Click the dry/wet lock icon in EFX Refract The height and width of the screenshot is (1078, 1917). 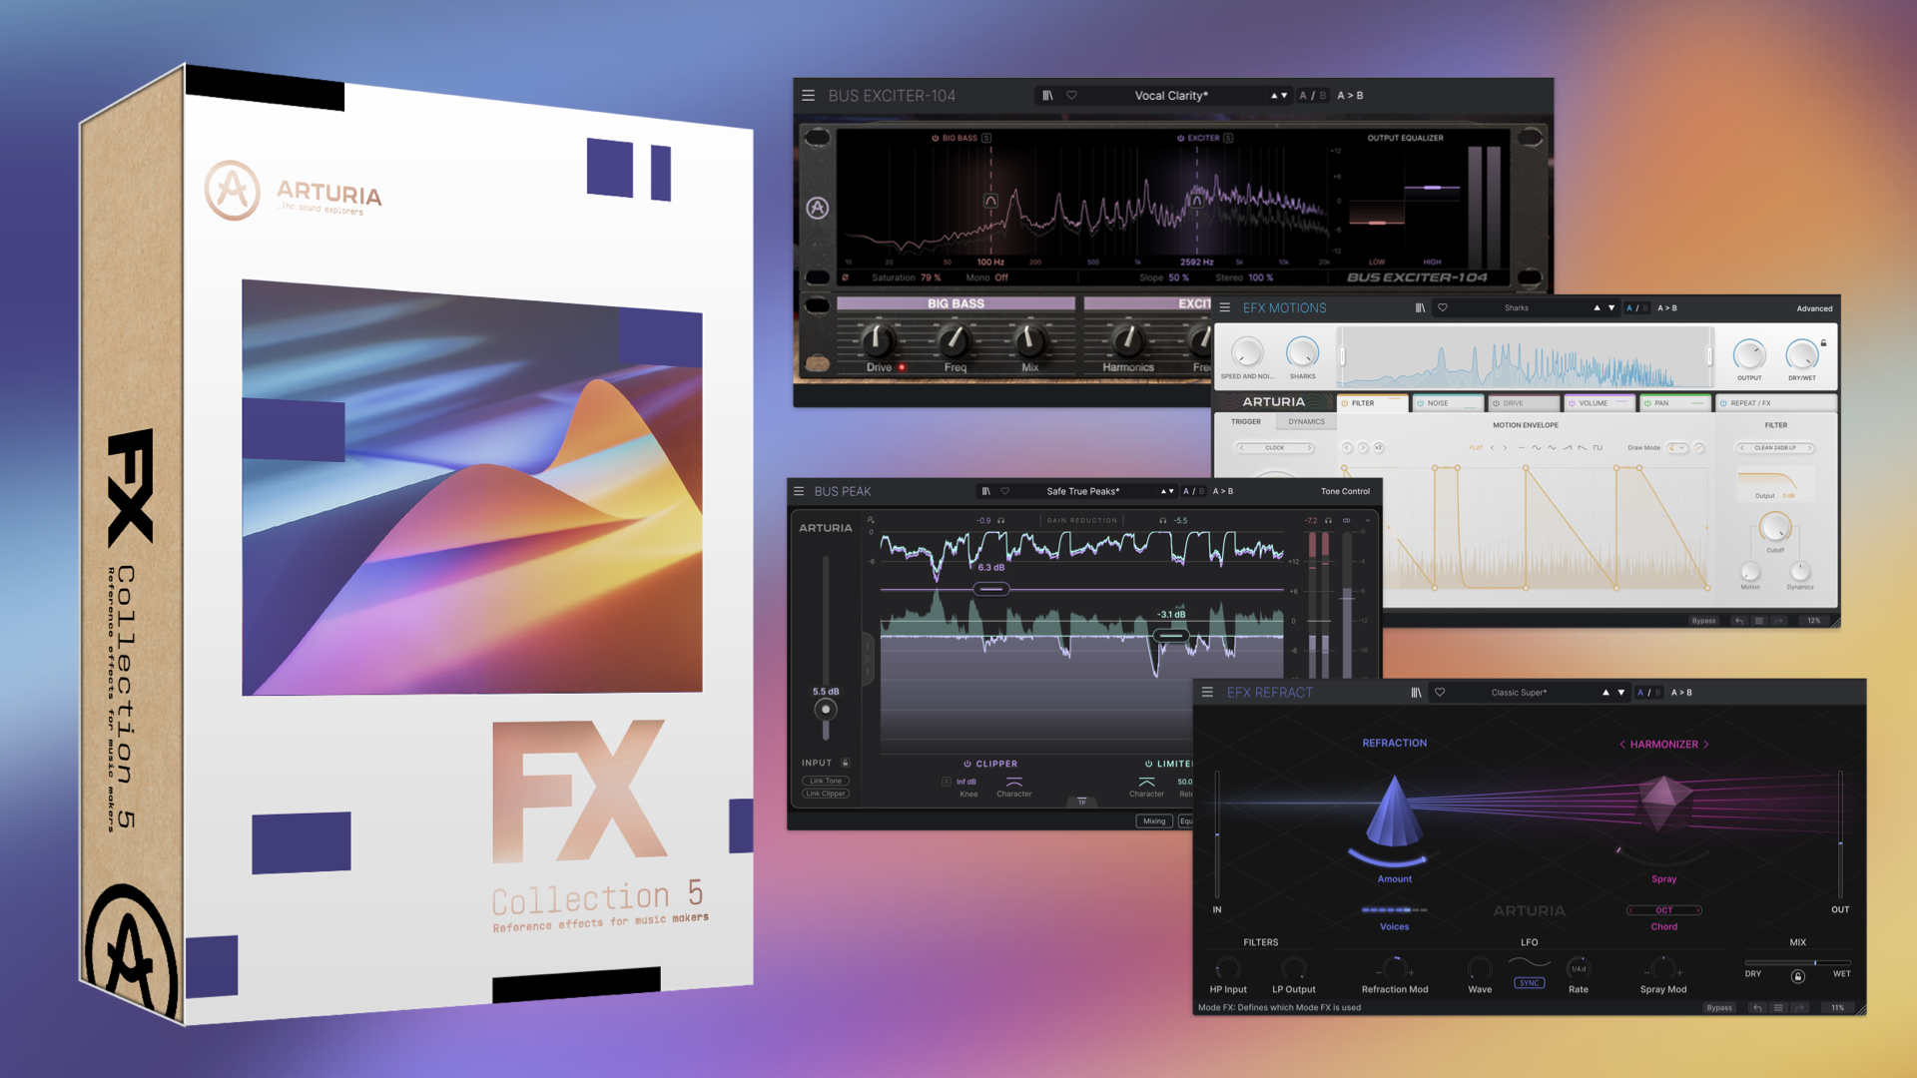[1798, 976]
